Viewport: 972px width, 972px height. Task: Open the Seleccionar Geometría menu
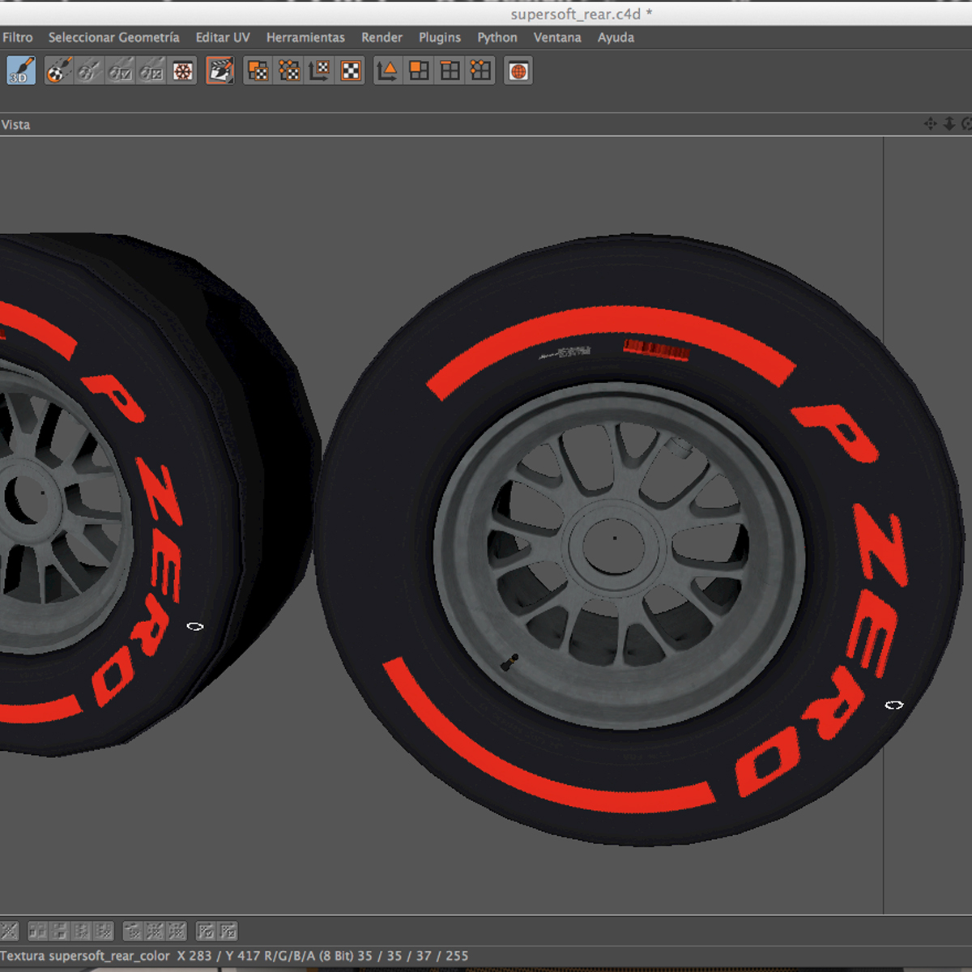[113, 37]
